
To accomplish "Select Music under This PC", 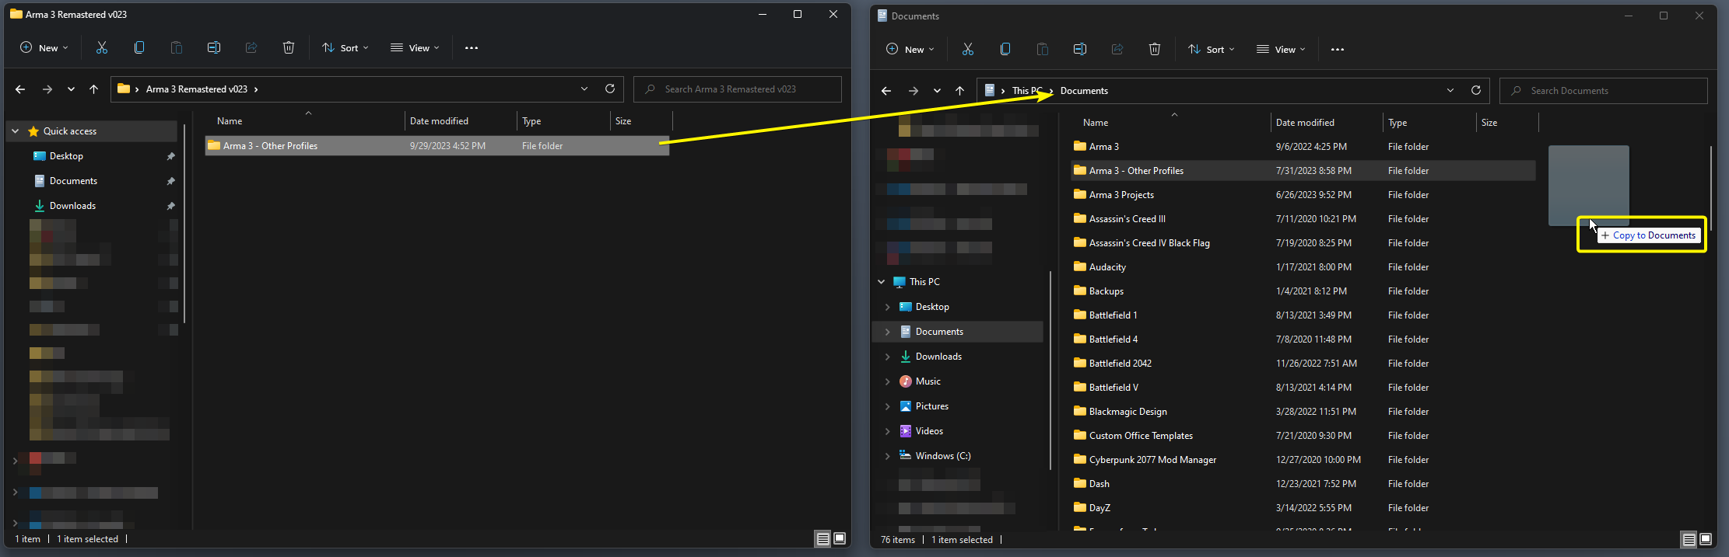I will pos(928,381).
